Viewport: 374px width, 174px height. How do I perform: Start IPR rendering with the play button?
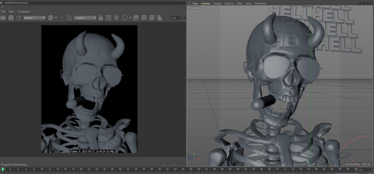tap(11, 18)
